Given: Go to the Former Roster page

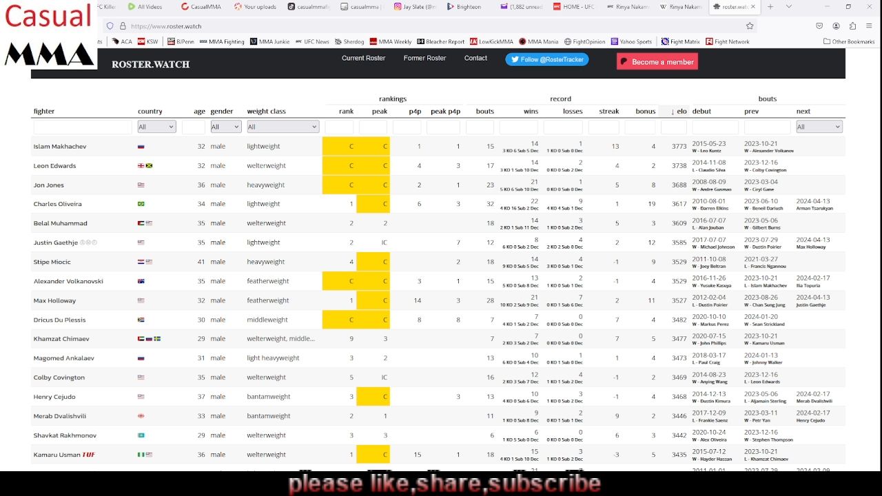Looking at the screenshot, I should click(424, 59).
